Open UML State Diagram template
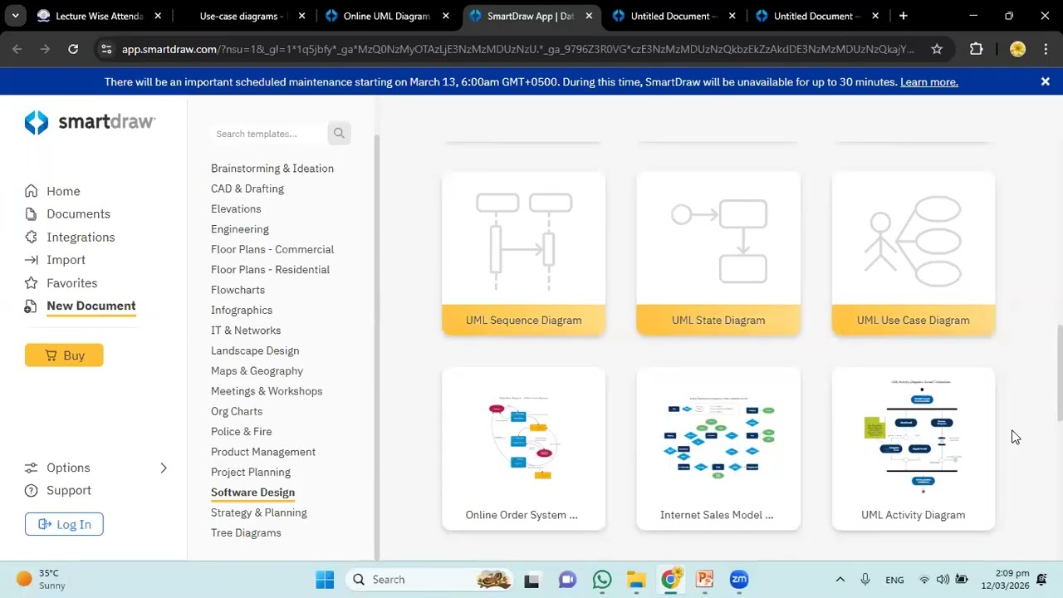The width and height of the screenshot is (1063, 598). point(718,253)
